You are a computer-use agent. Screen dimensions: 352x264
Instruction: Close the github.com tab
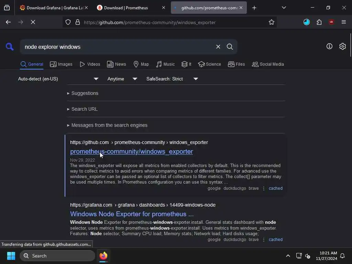pos(241,8)
